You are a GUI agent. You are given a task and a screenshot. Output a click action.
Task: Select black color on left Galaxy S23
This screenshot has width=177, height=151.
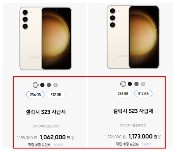42,85
